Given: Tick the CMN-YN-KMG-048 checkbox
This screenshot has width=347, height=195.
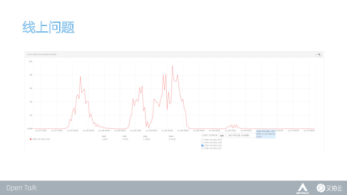Looking at the screenshot, I should pyautogui.click(x=202, y=140).
